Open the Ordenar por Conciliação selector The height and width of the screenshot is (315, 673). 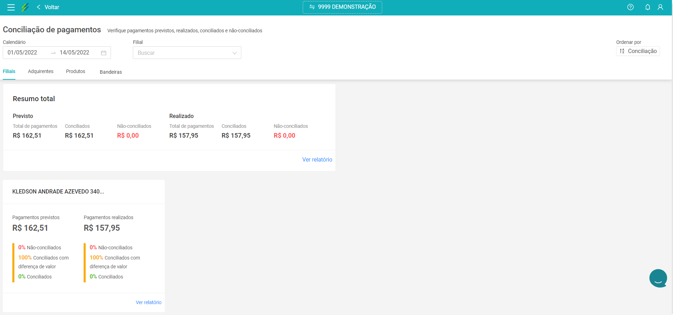pos(638,51)
